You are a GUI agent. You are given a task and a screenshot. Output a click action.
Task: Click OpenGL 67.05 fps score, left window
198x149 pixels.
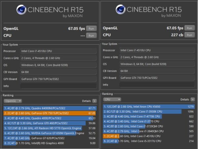click(77, 28)
